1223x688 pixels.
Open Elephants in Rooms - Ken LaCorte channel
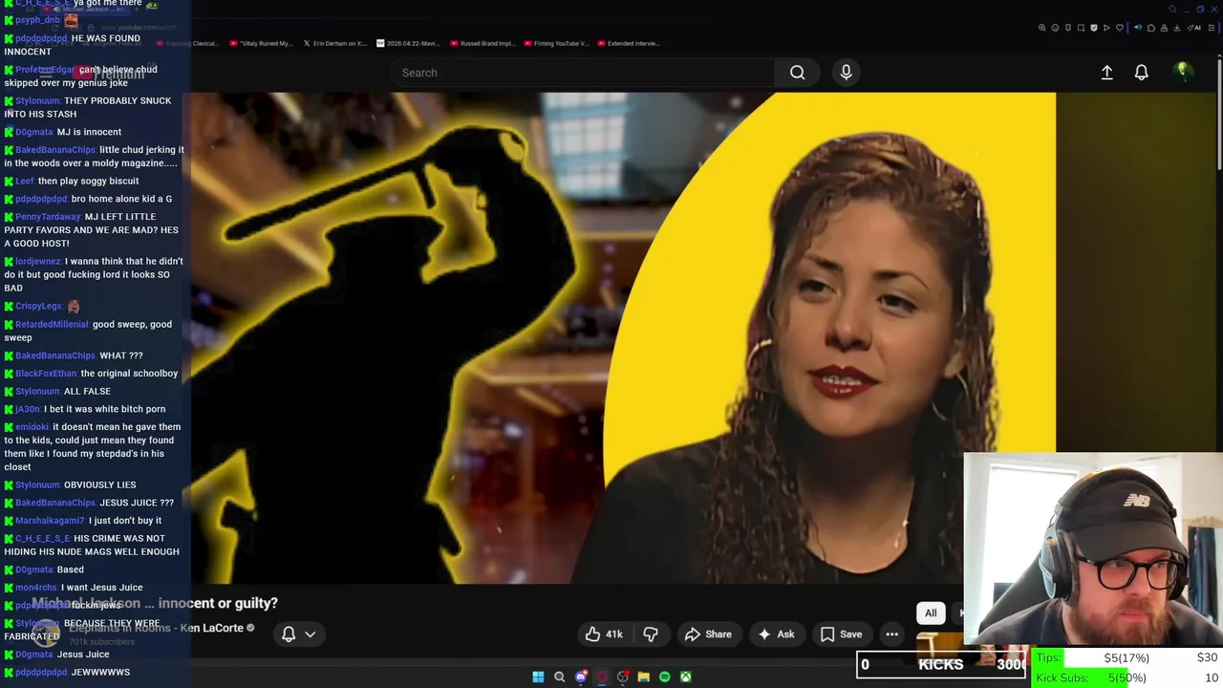[x=156, y=628]
